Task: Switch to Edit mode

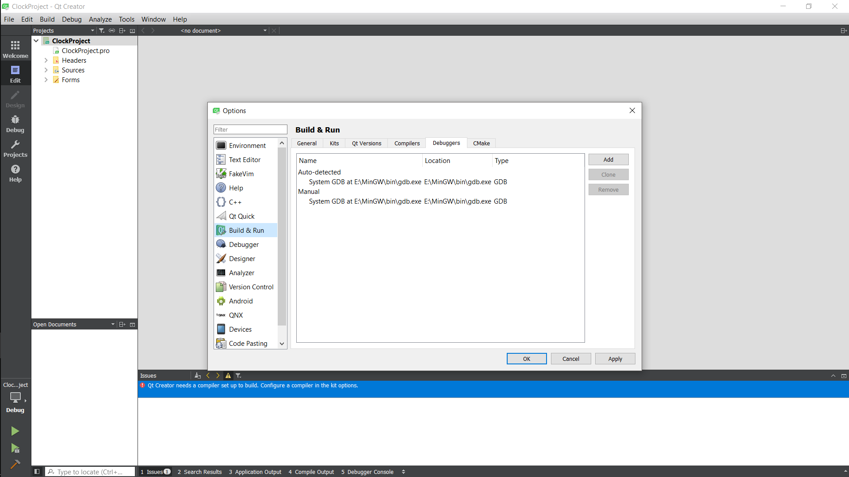Action: [x=15, y=74]
